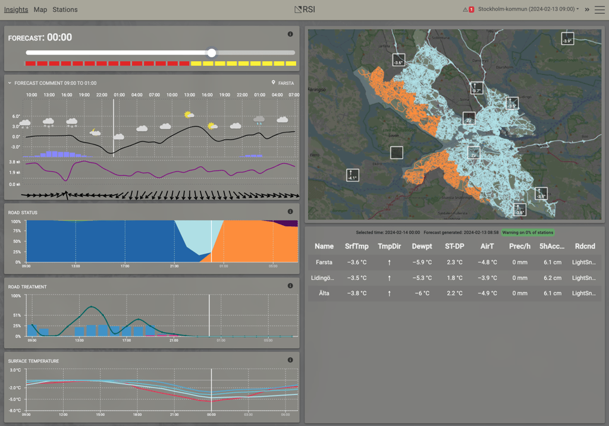Open the alert warning icon with red badge
The width and height of the screenshot is (609, 426).
click(469, 10)
